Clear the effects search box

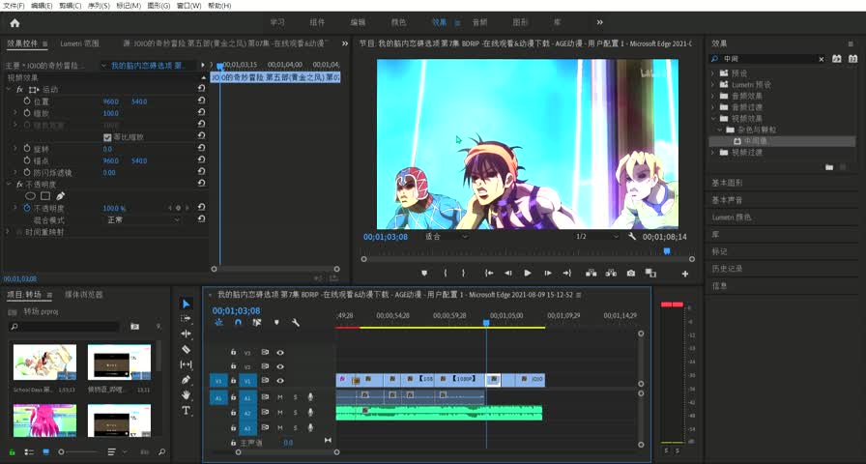coord(822,59)
